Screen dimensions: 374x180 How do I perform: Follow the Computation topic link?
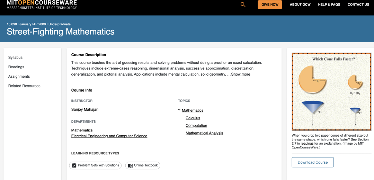coord(196,126)
